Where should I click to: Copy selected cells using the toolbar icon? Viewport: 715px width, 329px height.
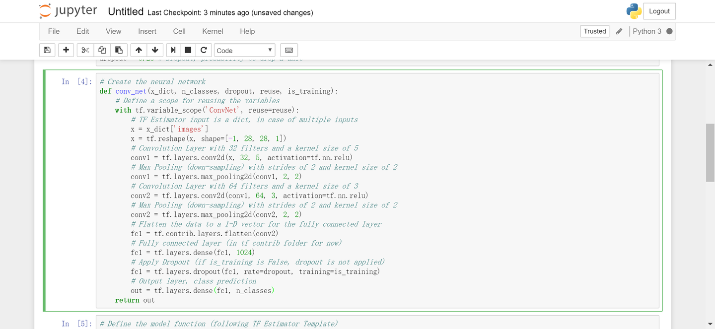(x=102, y=50)
